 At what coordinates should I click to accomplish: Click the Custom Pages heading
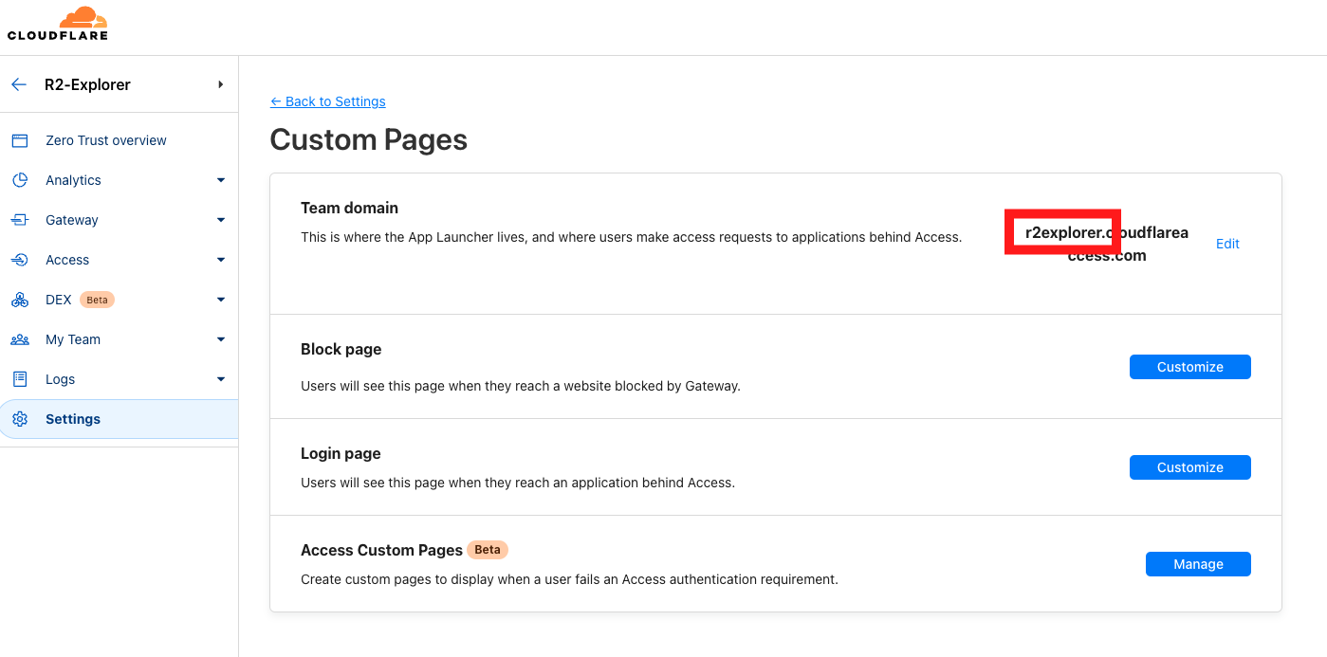369,140
